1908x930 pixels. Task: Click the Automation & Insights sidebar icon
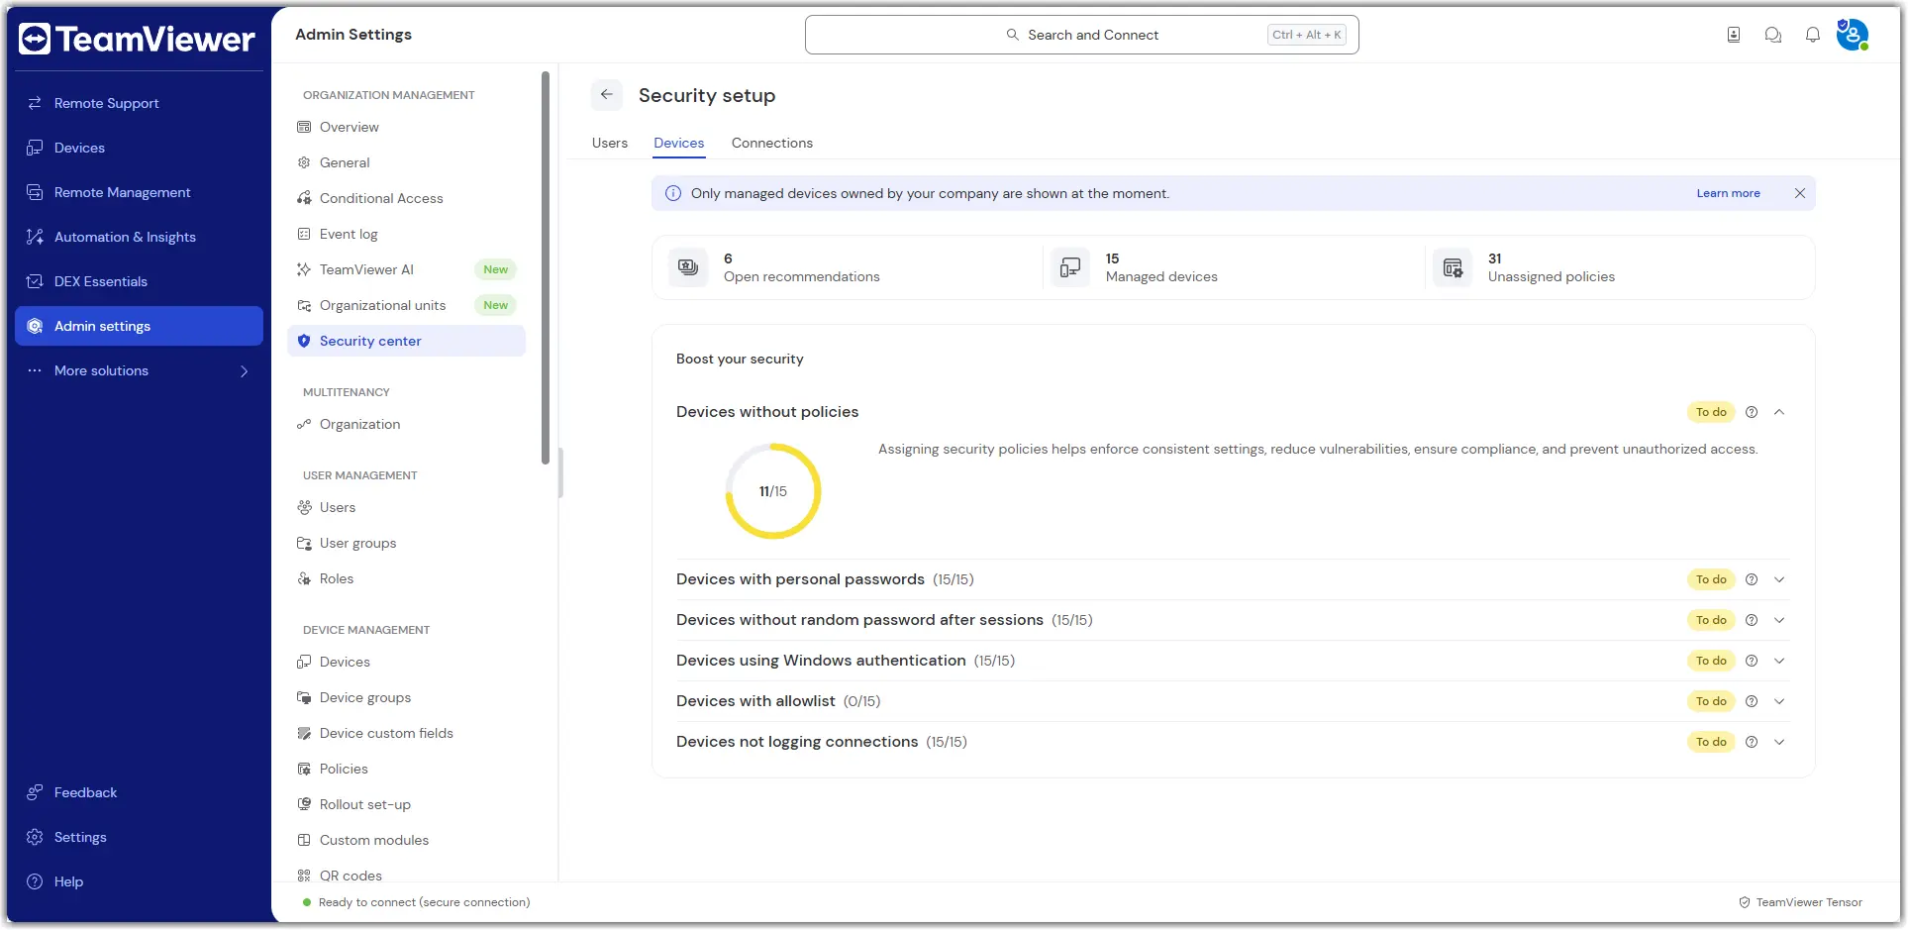point(35,237)
